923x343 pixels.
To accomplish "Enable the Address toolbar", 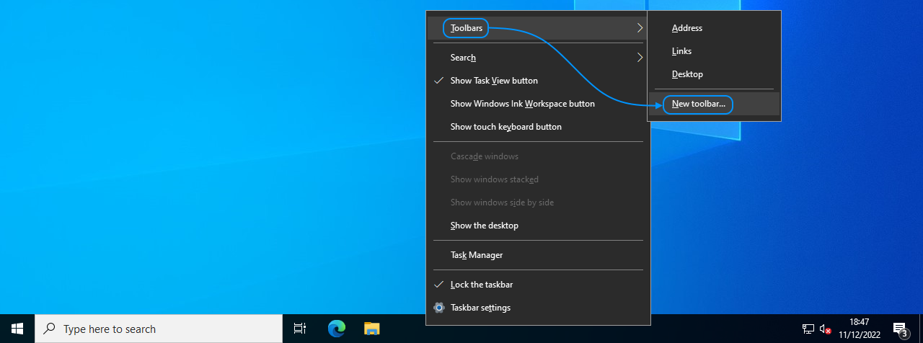I will point(714,28).
